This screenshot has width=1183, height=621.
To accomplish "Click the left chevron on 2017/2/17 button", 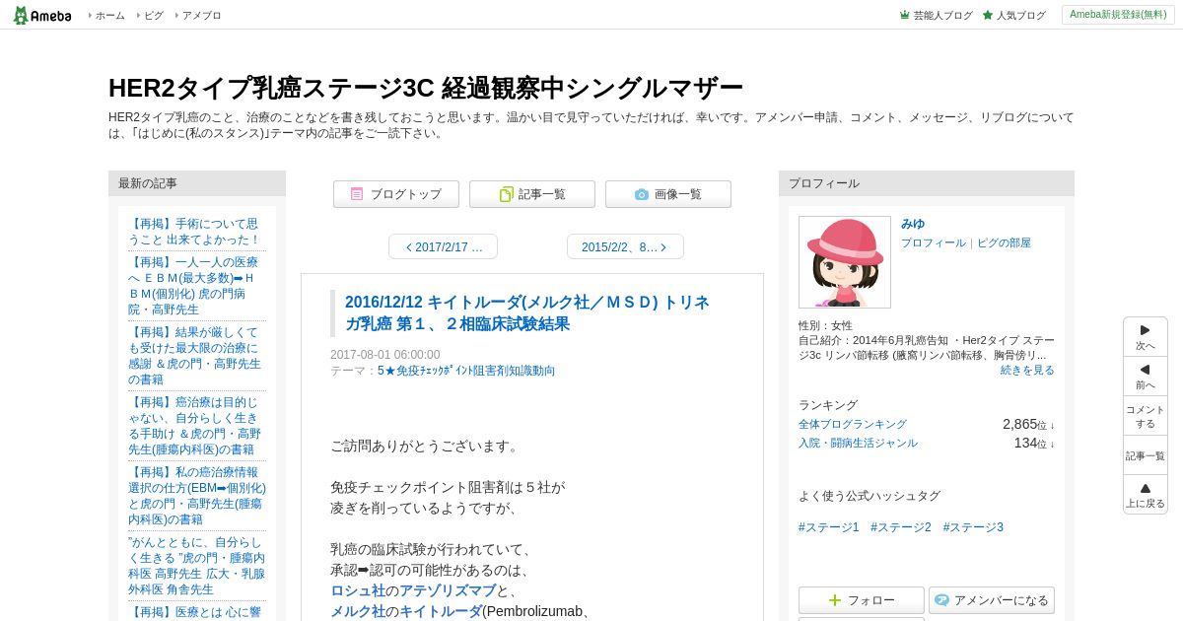I will tap(409, 247).
